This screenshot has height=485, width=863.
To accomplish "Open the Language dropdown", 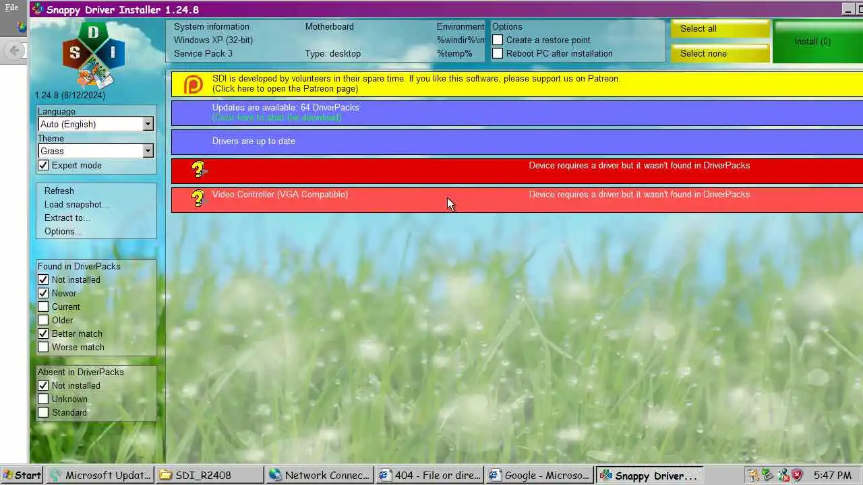I will [96, 124].
